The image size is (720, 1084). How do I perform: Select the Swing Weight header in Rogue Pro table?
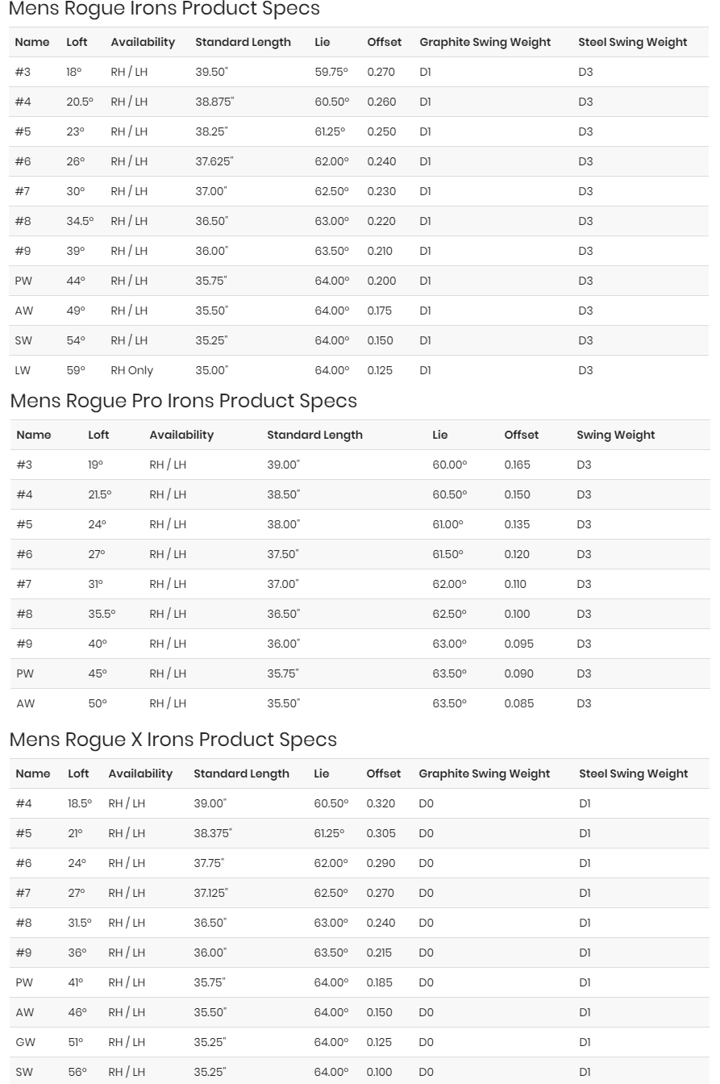(615, 435)
